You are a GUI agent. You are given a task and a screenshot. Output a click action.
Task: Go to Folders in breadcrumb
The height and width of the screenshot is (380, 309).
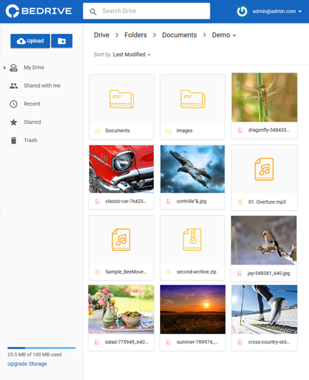click(135, 35)
